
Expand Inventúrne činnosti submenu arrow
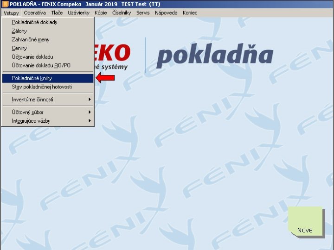(90, 99)
